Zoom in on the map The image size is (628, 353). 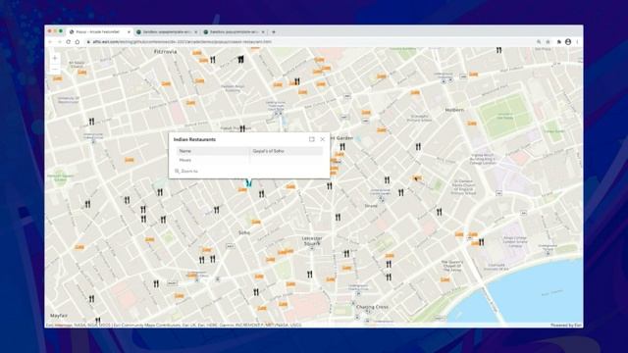pos(55,59)
